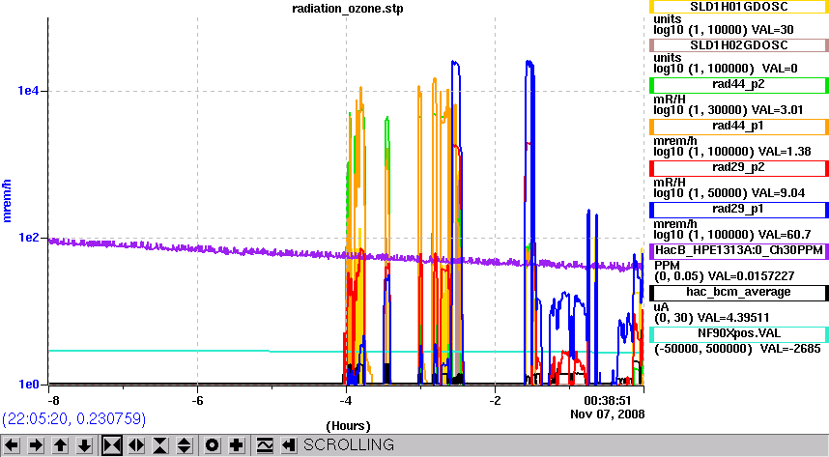This screenshot has height=457, width=829.
Task: Pan the plot left with the left arrow
Action: [x=12, y=444]
